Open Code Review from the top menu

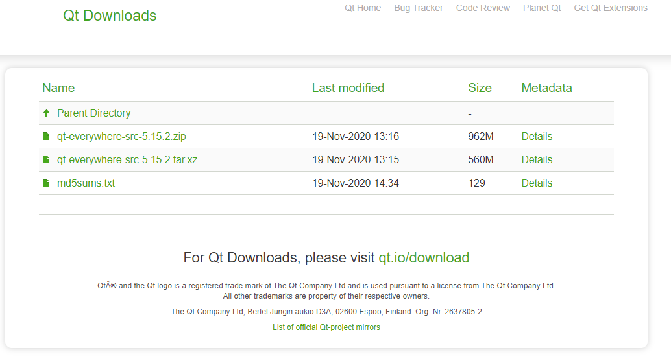[x=483, y=8]
